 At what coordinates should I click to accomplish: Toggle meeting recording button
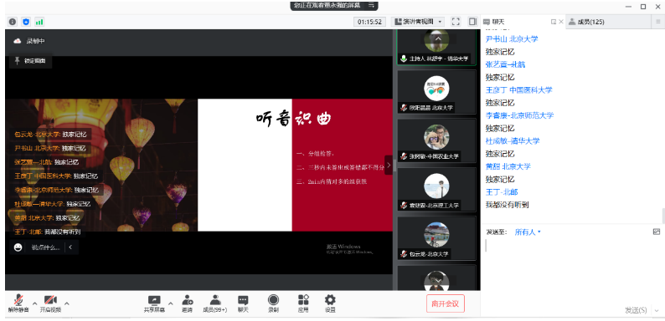pyautogui.click(x=273, y=303)
